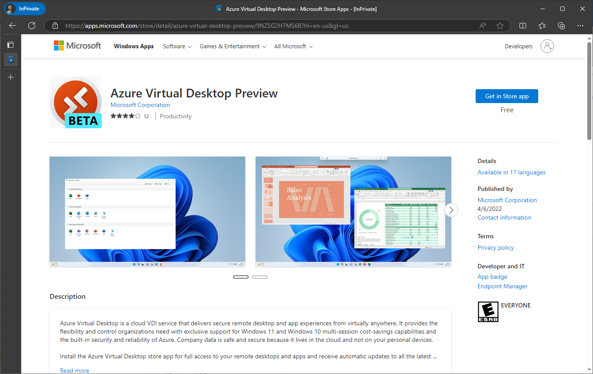Screen dimensions: 593x374
Task: Open the App badge link
Action: click(492, 277)
